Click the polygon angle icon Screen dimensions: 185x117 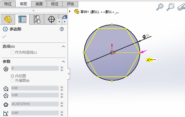[6, 113]
